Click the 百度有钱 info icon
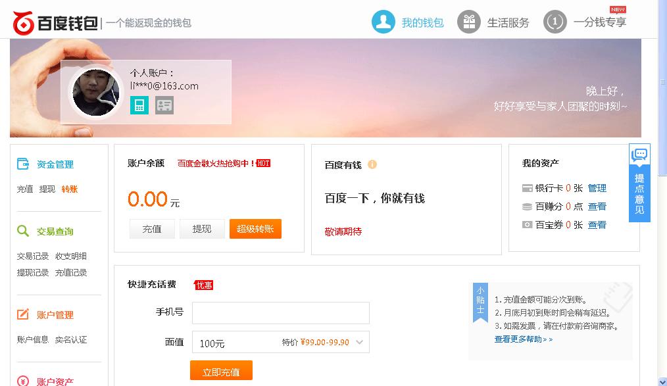This screenshot has height=386, width=667. pos(372,164)
